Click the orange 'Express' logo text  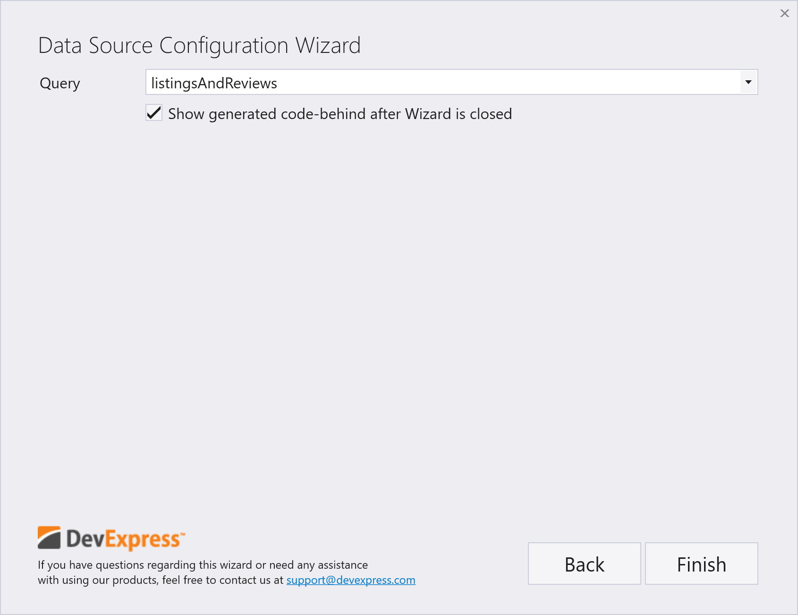pyautogui.click(x=142, y=539)
